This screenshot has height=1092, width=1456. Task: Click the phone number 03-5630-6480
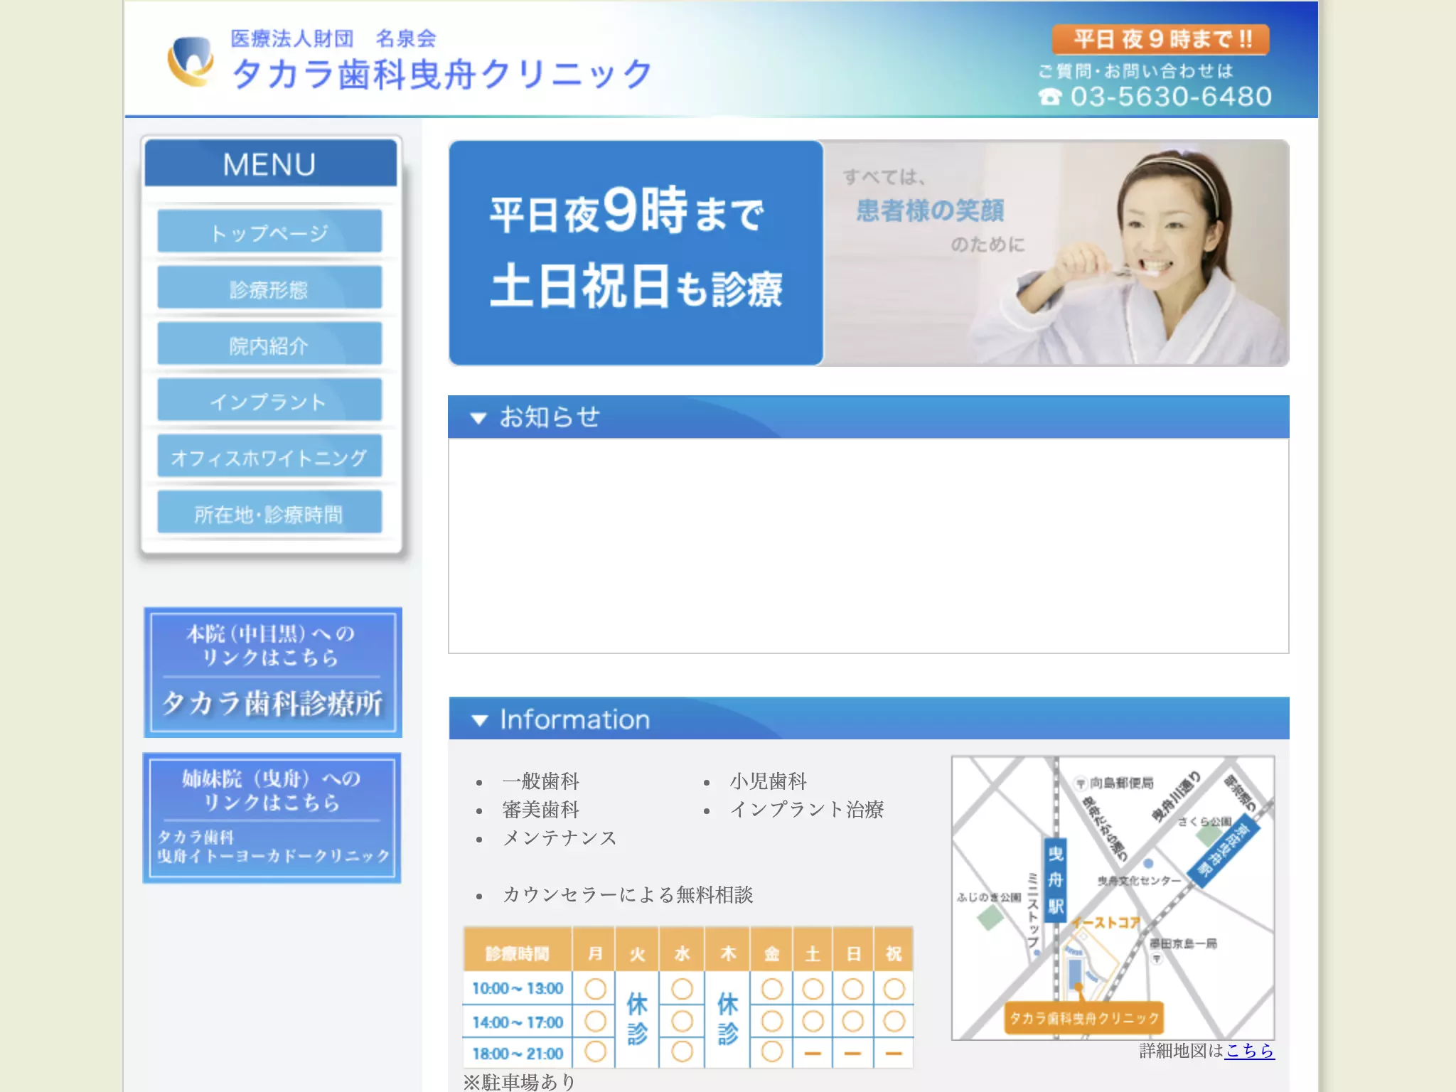[x=1171, y=97]
